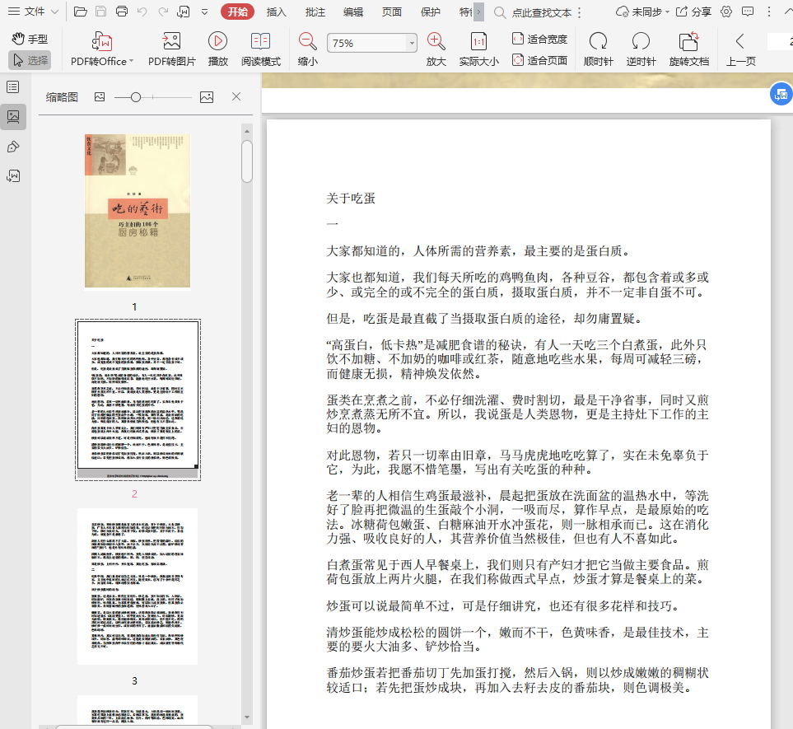Click the blue floating translate button
The image size is (793, 729).
pos(781,94)
